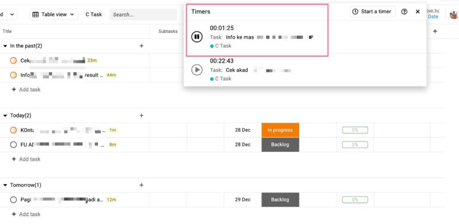The image size is (459, 224).
Task: Open the Table view dropdown
Action: pyautogui.click(x=54, y=14)
